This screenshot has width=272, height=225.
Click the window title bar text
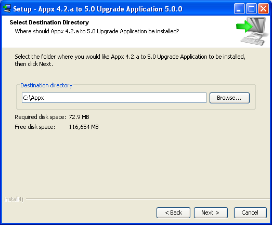98,9
